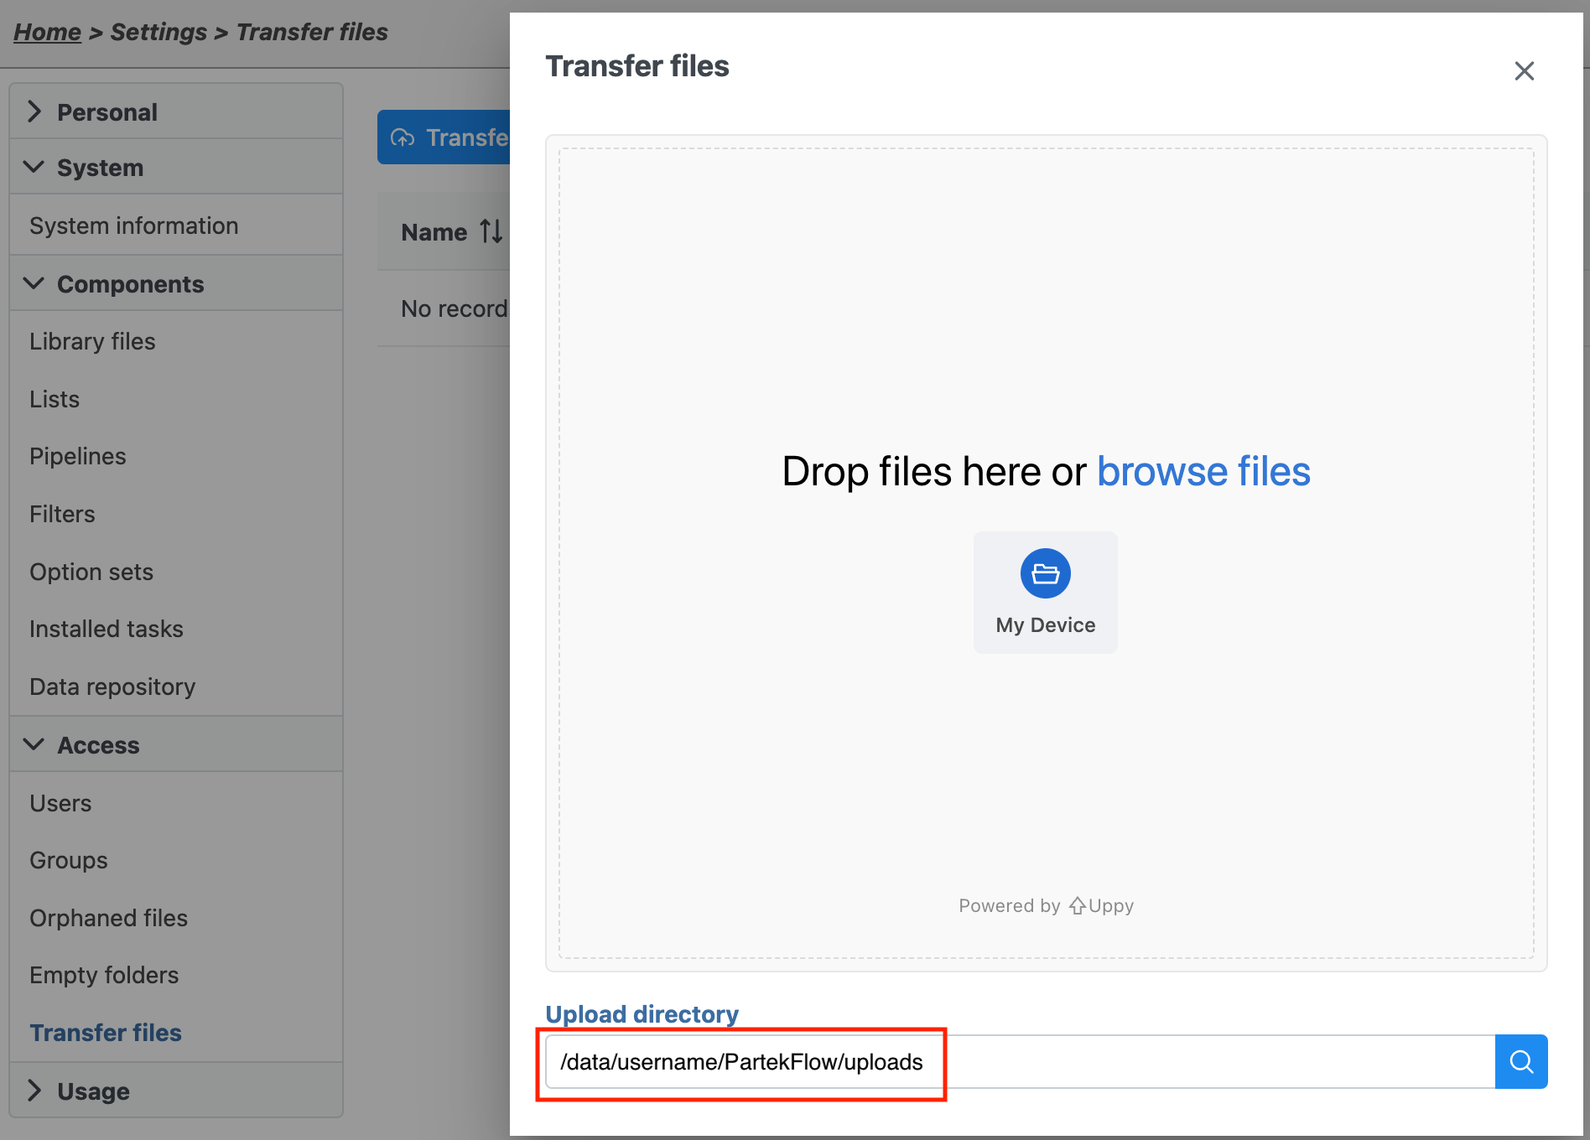This screenshot has height=1140, width=1590.
Task: Click the upload directory search icon
Action: coord(1520,1062)
